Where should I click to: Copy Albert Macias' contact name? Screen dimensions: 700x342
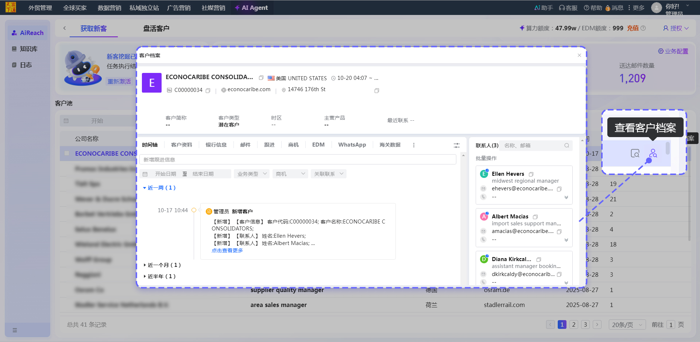pos(535,217)
